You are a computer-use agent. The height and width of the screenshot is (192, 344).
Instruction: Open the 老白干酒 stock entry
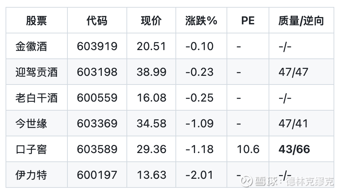[x=36, y=98]
